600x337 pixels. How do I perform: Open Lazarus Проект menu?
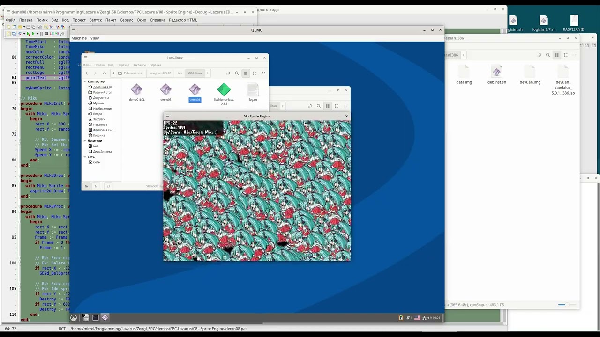click(79, 20)
